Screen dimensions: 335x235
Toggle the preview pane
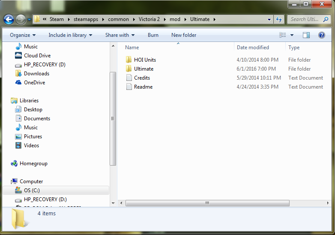pyautogui.click(x=306, y=35)
